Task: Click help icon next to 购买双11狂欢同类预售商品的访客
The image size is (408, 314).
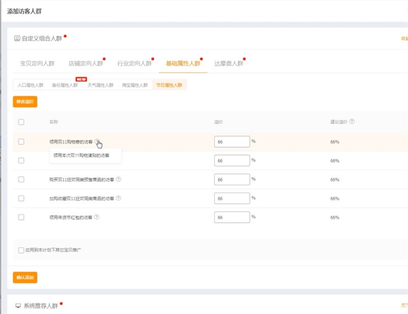Action: (118, 179)
